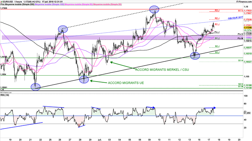Click date '26' on the time axis
The image size is (252, 141).
point(60,140)
